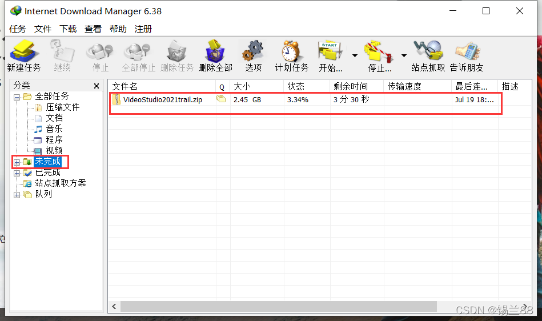Sort by 剩余时间 column header
The width and height of the screenshot is (542, 321).
357,86
